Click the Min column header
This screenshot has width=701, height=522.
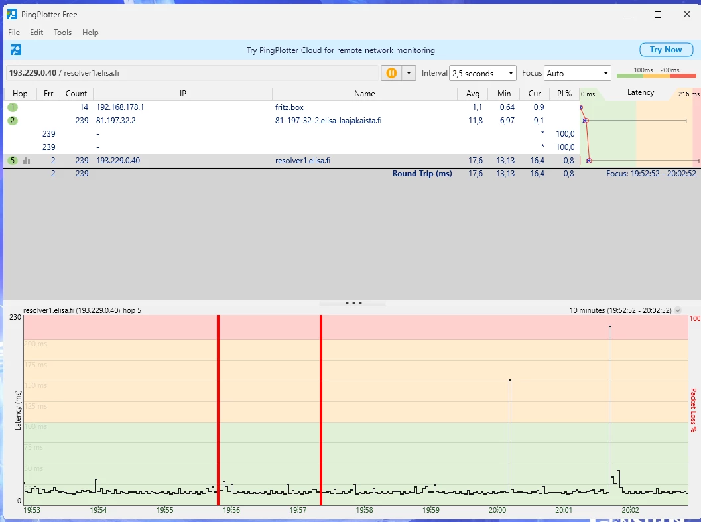pyautogui.click(x=504, y=94)
